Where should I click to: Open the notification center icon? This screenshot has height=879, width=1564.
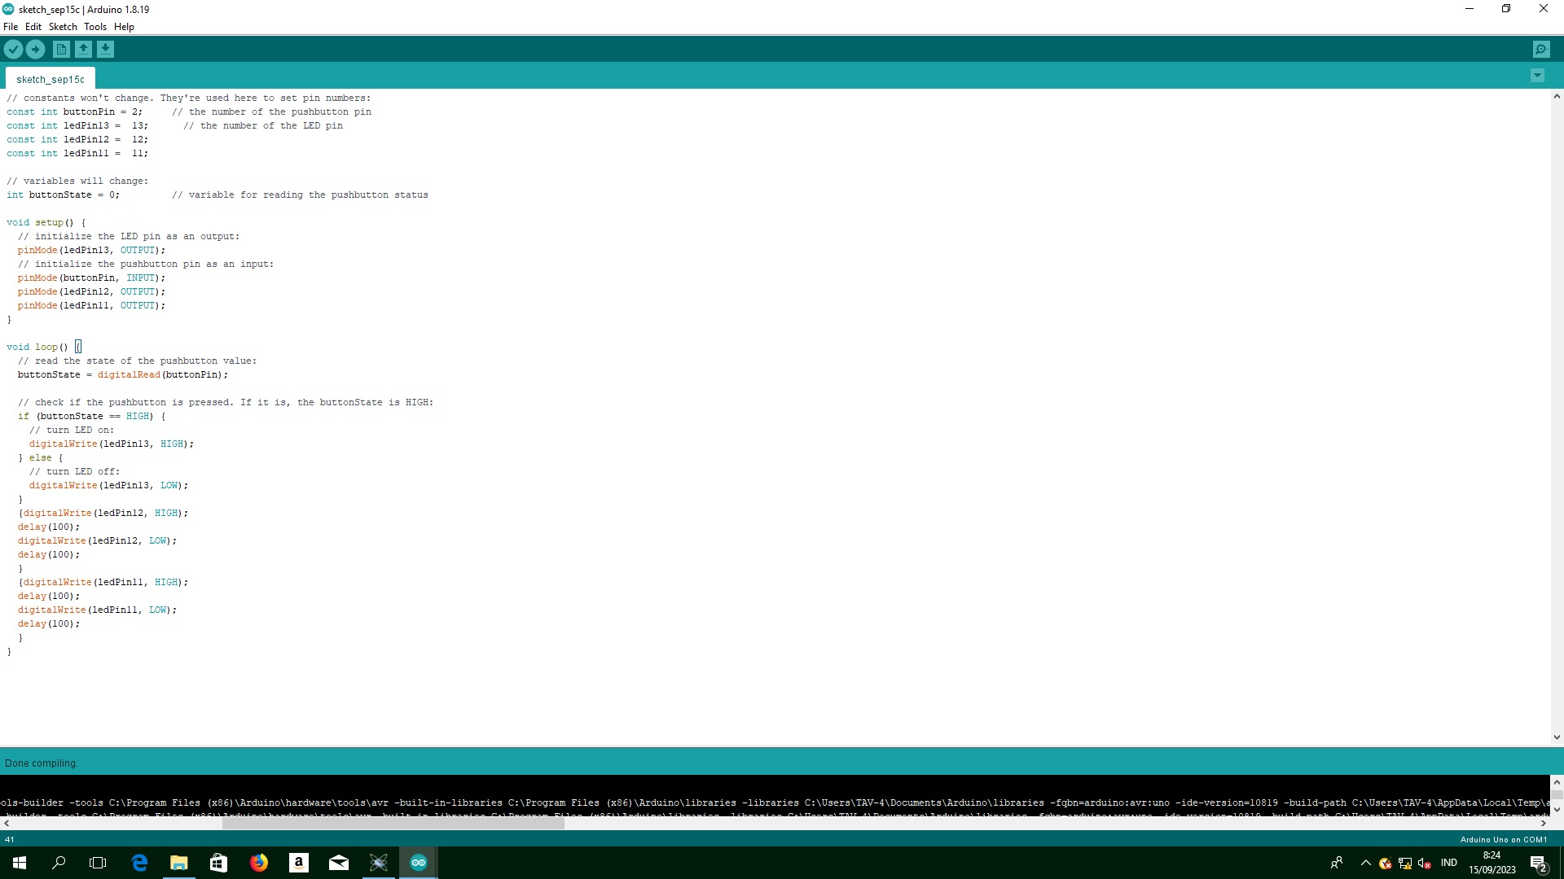pyautogui.click(x=1538, y=863)
